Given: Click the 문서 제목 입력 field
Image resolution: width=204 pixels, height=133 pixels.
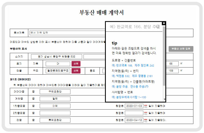Looking at the screenshot, I should point(67,33).
